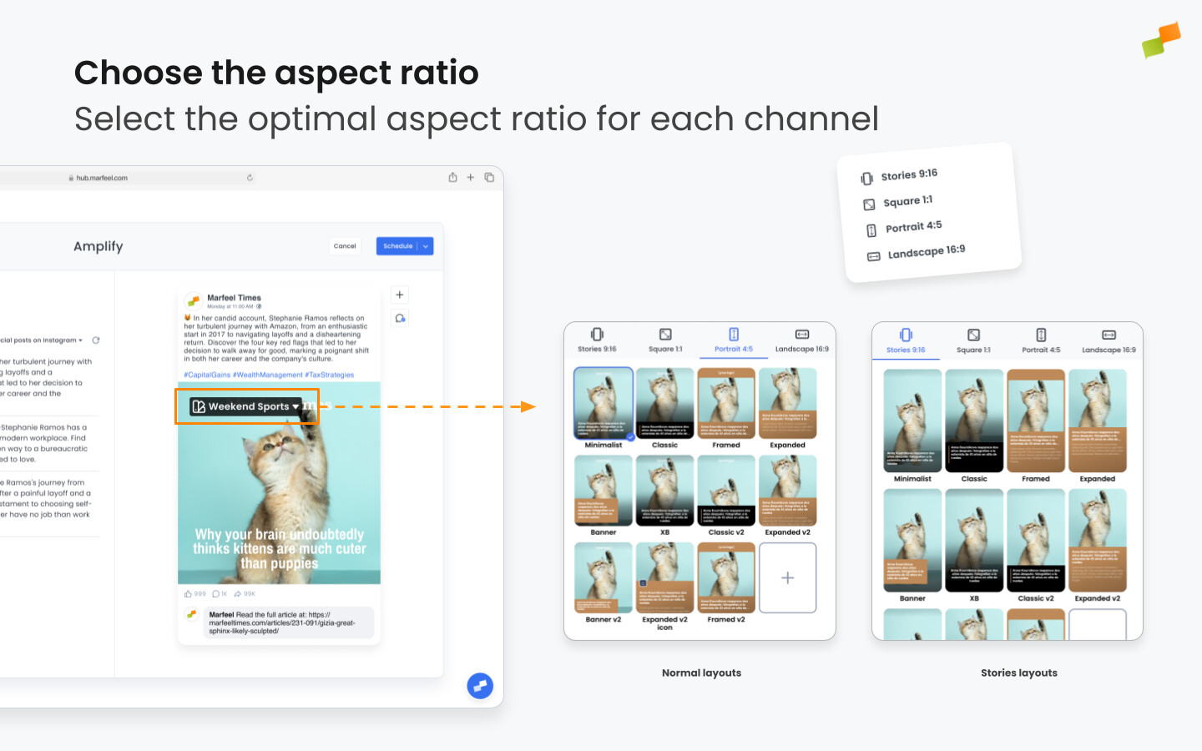The image size is (1202, 751).
Task: Select the Square 1:1 tab in Stories layouts
Action: [x=972, y=340]
